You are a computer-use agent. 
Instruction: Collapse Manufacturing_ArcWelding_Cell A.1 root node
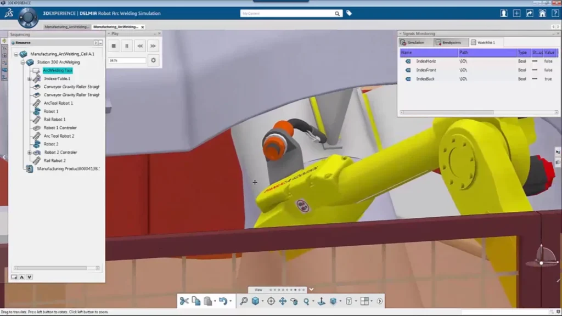pyautogui.click(x=16, y=54)
